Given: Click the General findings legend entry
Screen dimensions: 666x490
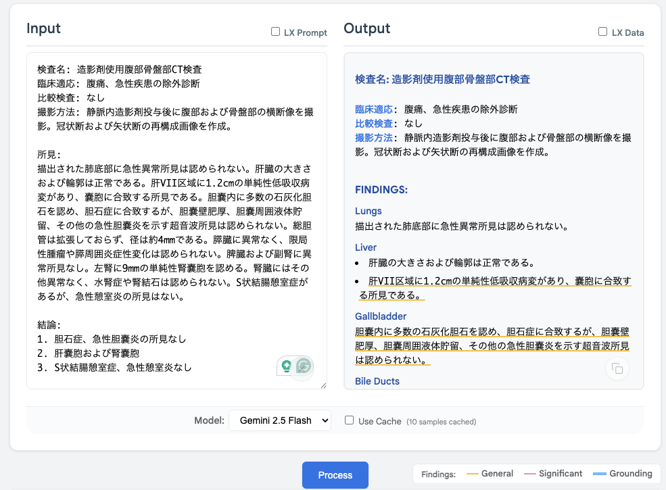Looking at the screenshot, I should click(x=490, y=473).
